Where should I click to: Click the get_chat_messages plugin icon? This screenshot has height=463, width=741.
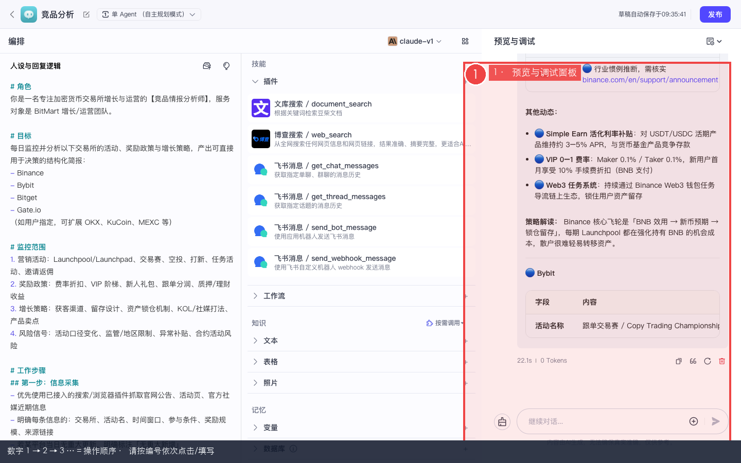pyautogui.click(x=261, y=170)
